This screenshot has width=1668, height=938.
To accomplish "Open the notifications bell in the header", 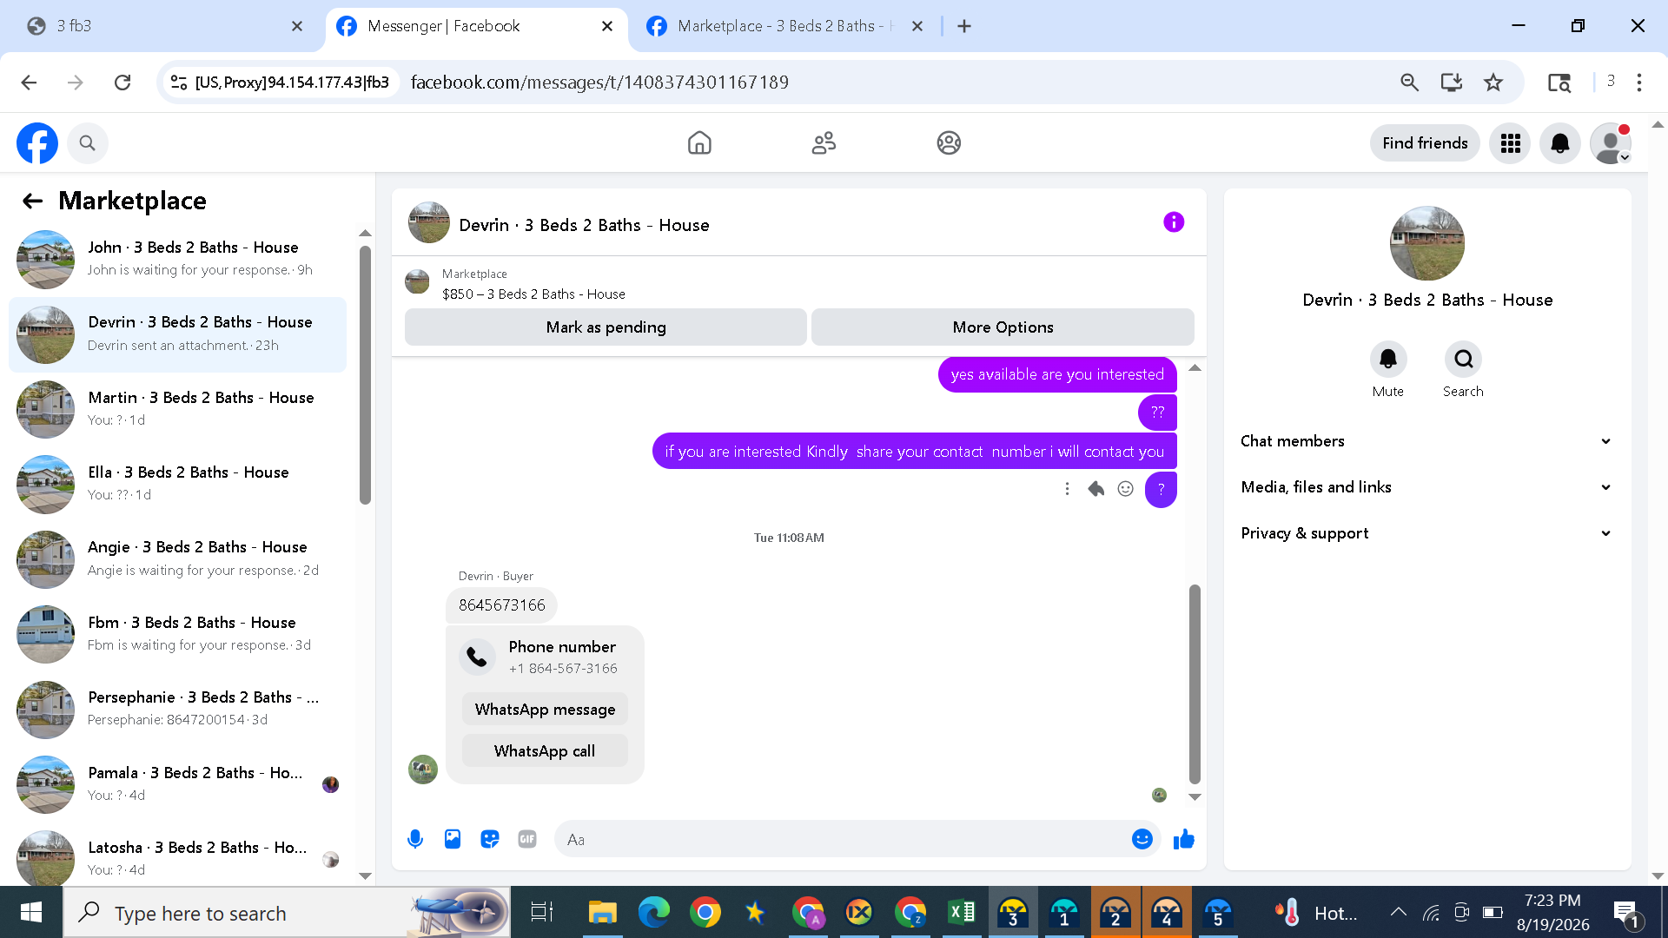I will (x=1560, y=143).
